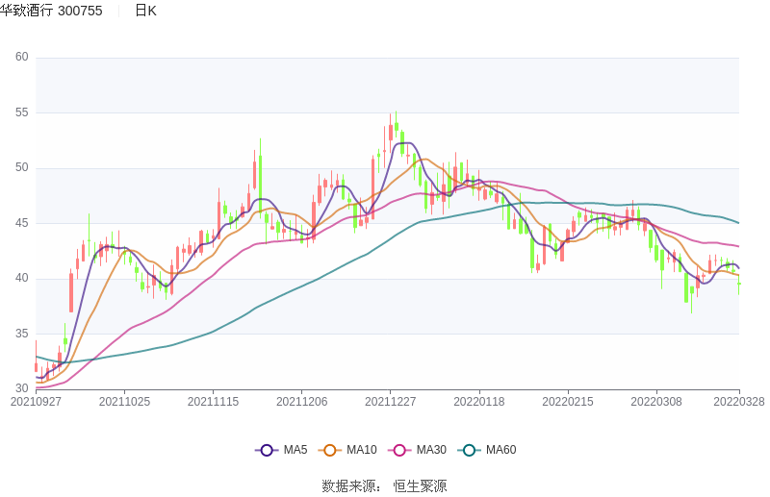
Task: Click the 60 value on the price axis
Action: [22, 58]
